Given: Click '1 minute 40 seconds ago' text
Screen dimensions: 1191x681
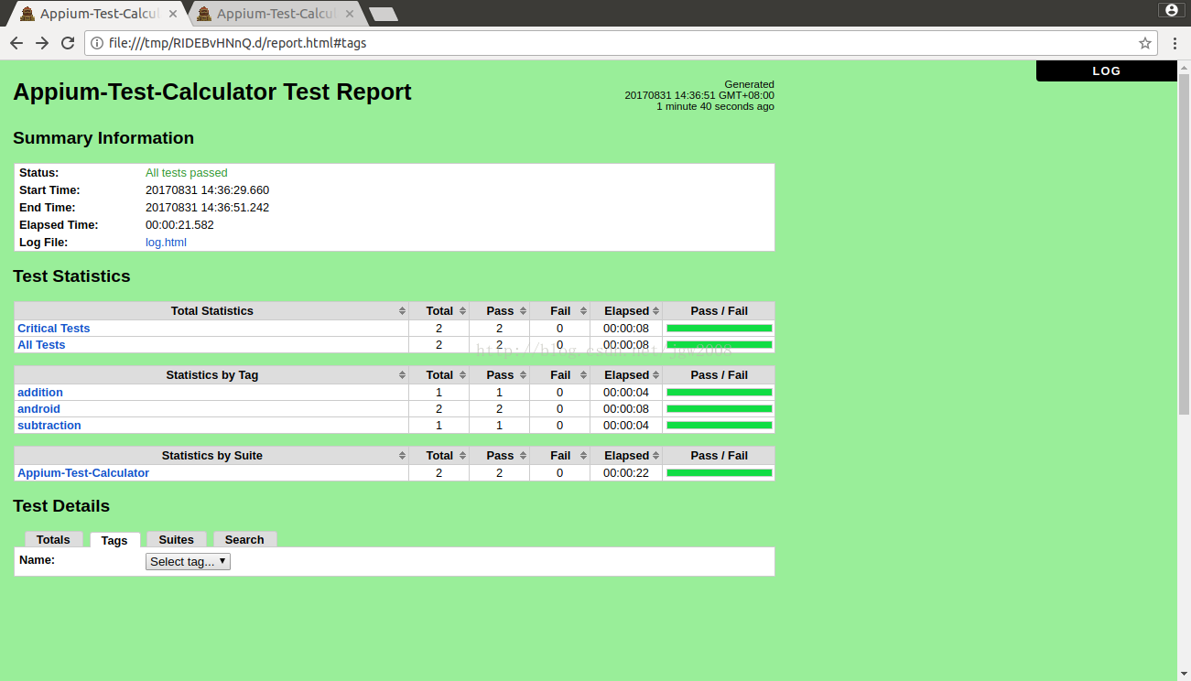Looking at the screenshot, I should click(715, 106).
